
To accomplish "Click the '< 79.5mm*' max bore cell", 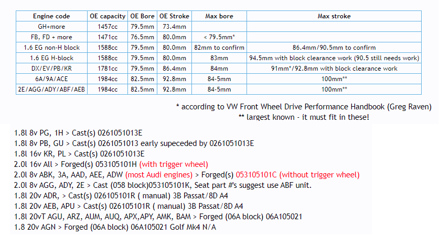I will point(219,37).
